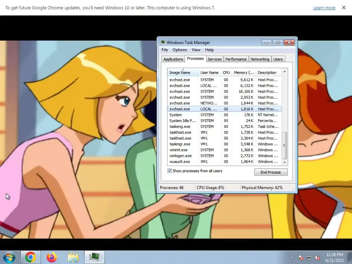Click the muted speaker volume icon

pyautogui.click(x=317, y=257)
